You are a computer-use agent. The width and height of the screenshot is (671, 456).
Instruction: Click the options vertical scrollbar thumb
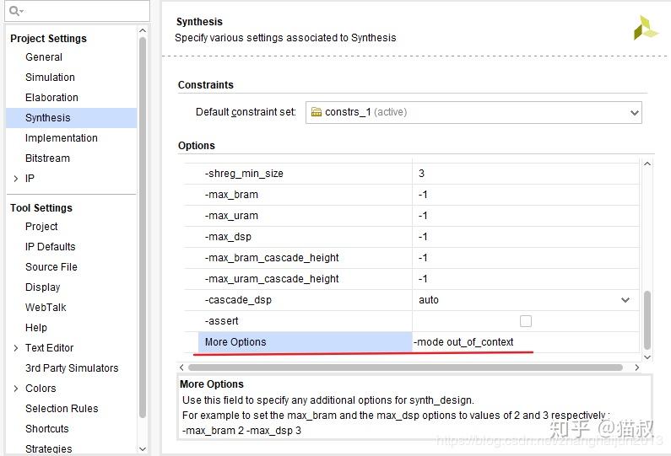[647, 319]
